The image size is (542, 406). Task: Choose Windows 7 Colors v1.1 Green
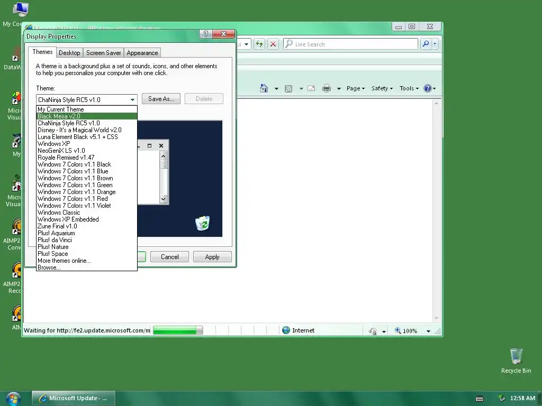point(86,185)
